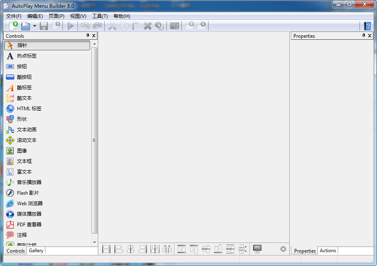Select the 文本动画 control
Screen dimensions: 377x266
pos(47,129)
